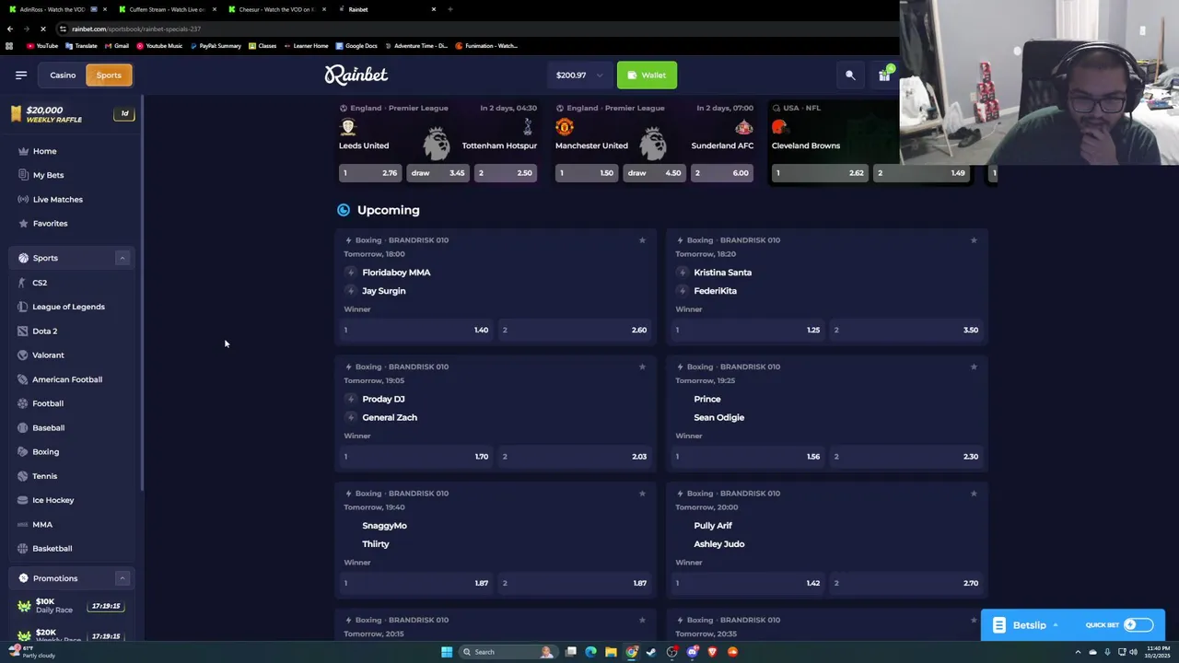The height and width of the screenshot is (663, 1179).
Task: Pick Sunderland AFC at 6.00
Action: 722,173
